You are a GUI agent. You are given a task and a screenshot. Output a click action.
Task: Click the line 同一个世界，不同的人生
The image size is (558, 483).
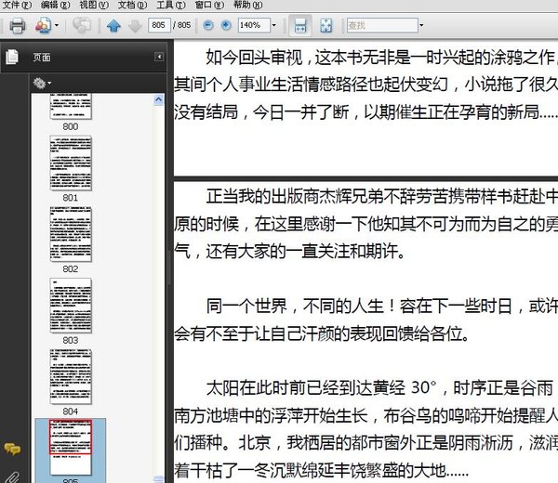tap(382, 306)
